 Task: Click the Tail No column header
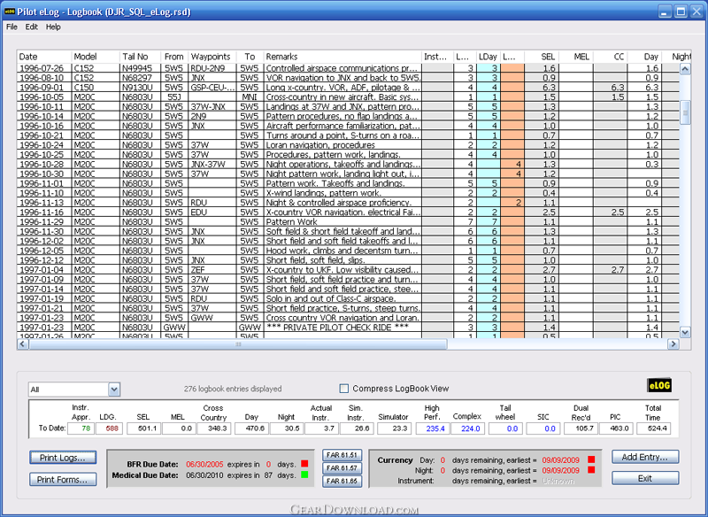point(141,57)
